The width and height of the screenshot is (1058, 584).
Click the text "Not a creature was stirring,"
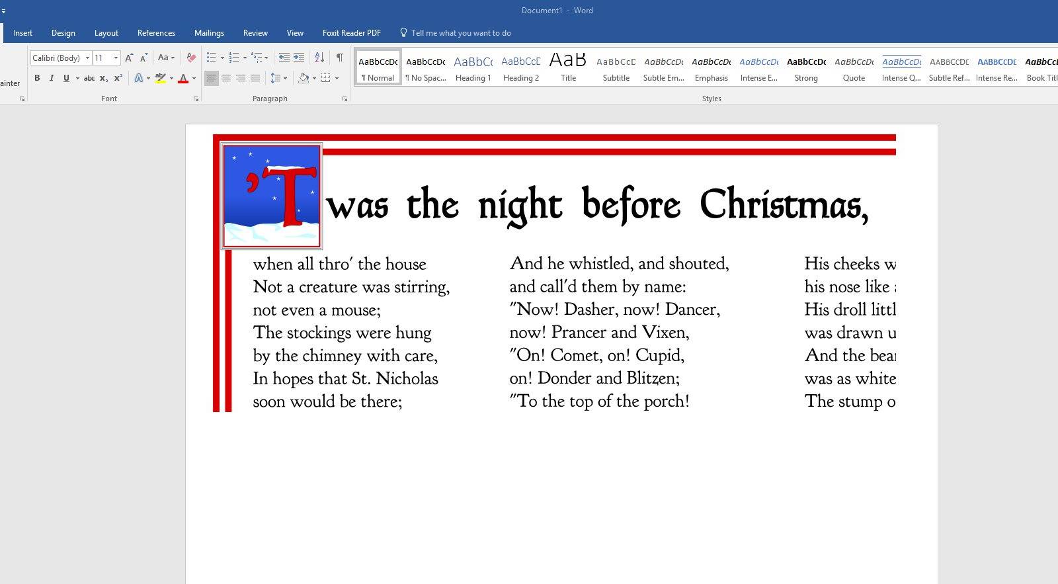click(x=351, y=287)
